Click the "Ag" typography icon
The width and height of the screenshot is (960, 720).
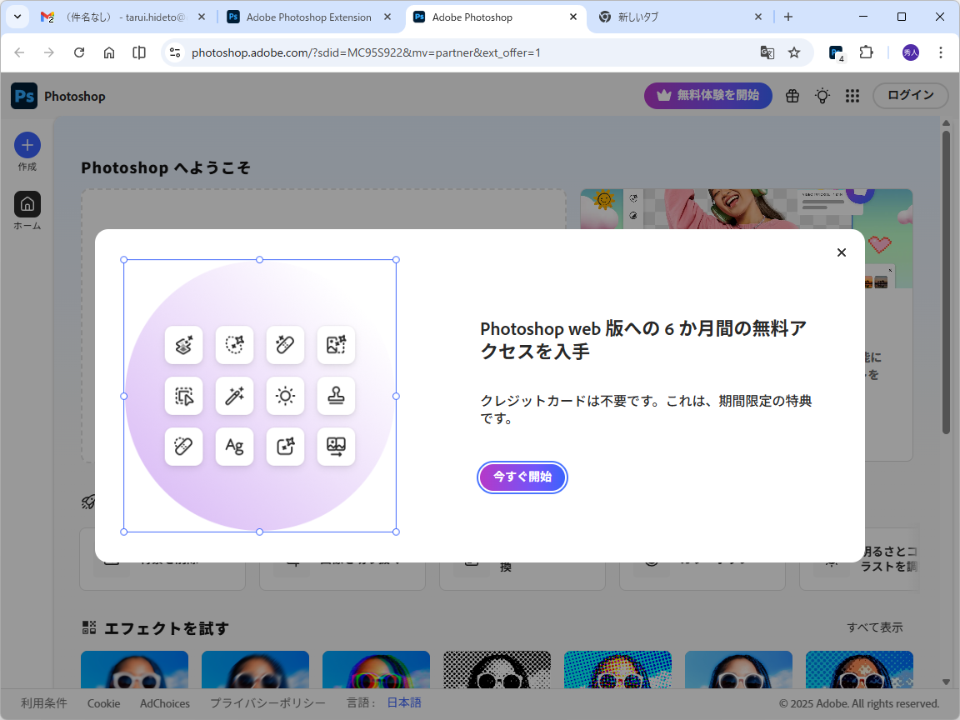pyautogui.click(x=234, y=447)
